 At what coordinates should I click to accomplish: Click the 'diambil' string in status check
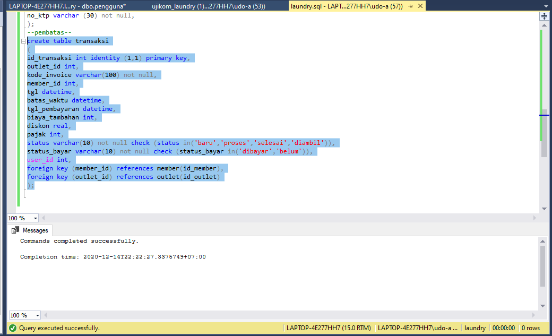(x=307, y=143)
